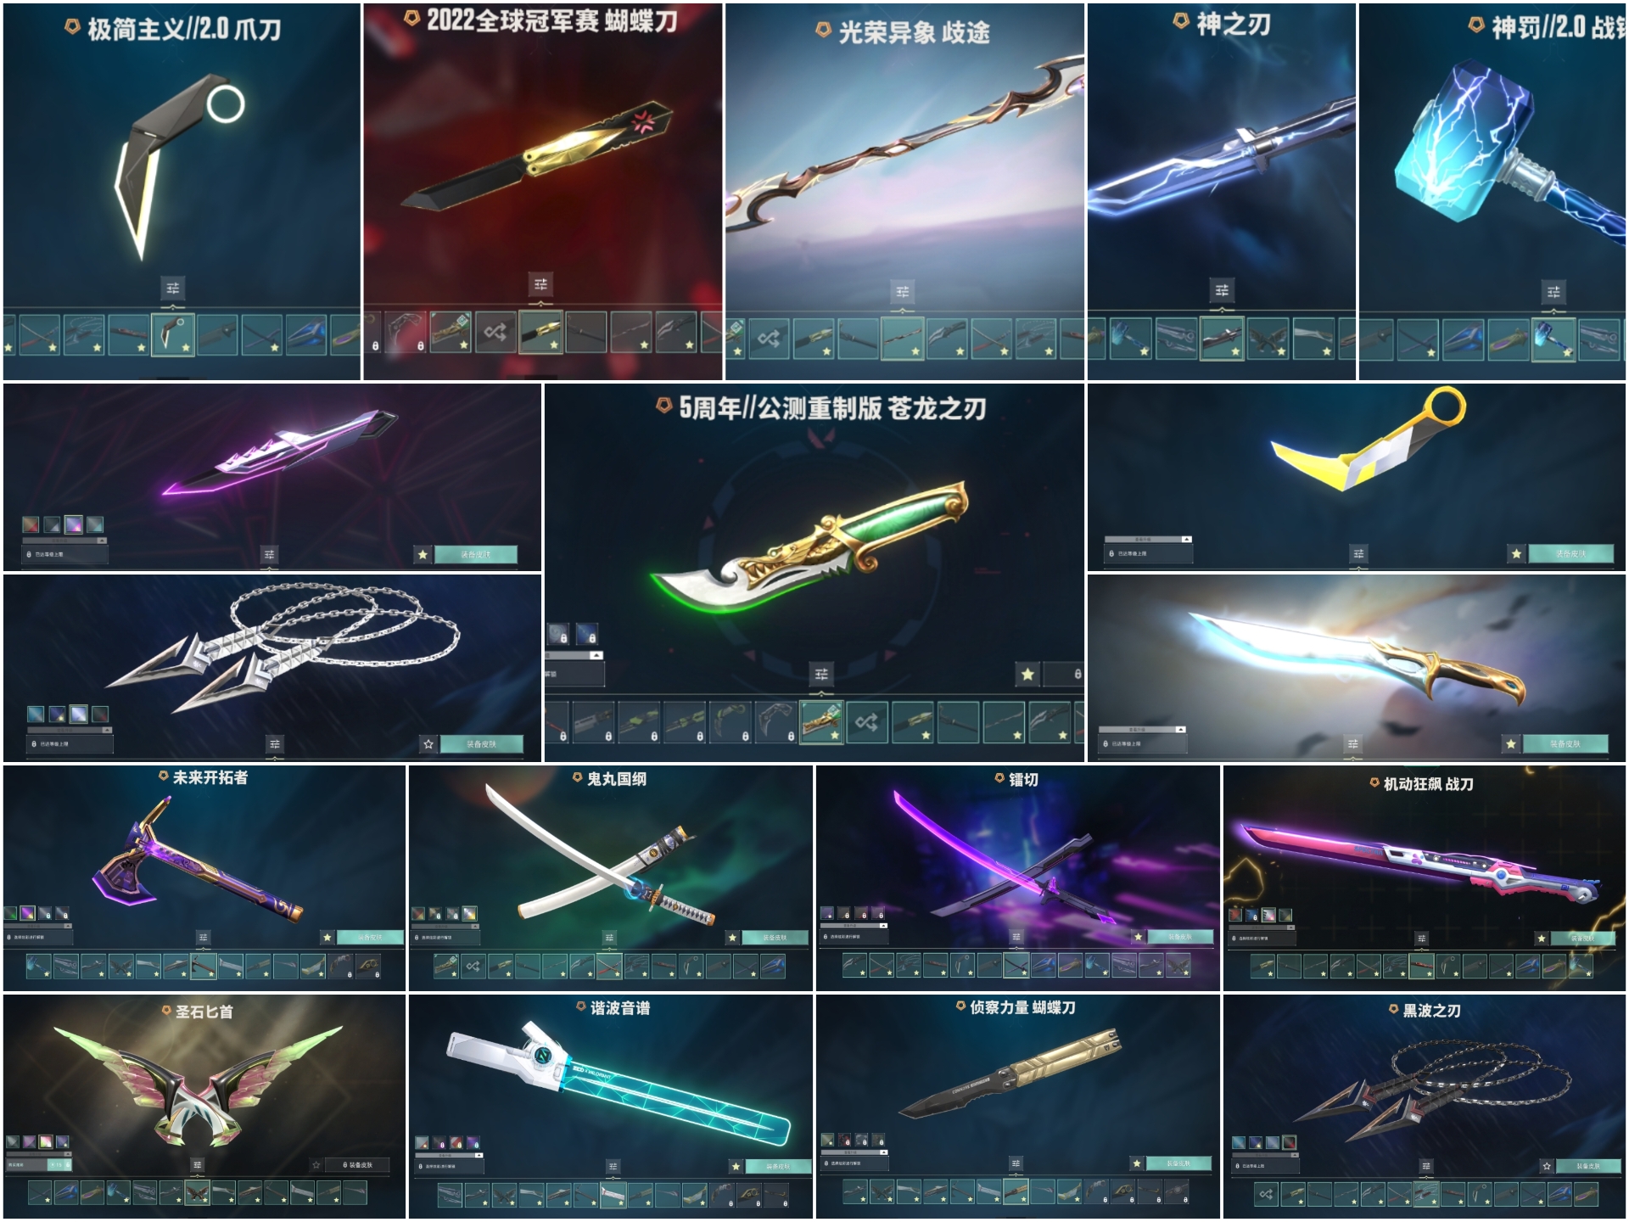The width and height of the screenshot is (1629, 1222).
Task: Click the shuffle random skin icon in the championship butterfly knife strip
Action: (x=495, y=332)
